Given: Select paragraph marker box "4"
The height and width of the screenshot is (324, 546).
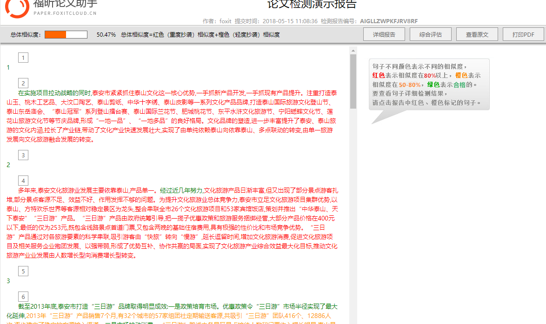Looking at the screenshot, I should point(23,181).
